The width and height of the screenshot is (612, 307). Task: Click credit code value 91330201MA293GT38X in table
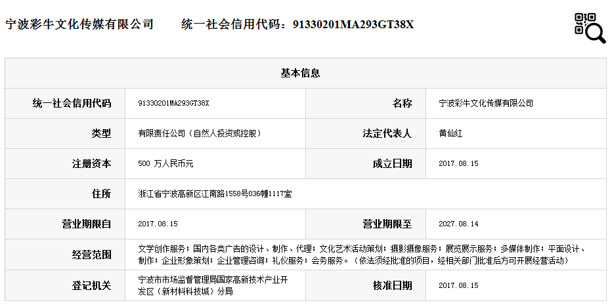coord(174,104)
